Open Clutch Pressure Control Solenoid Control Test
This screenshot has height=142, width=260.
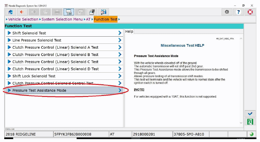[64, 83]
